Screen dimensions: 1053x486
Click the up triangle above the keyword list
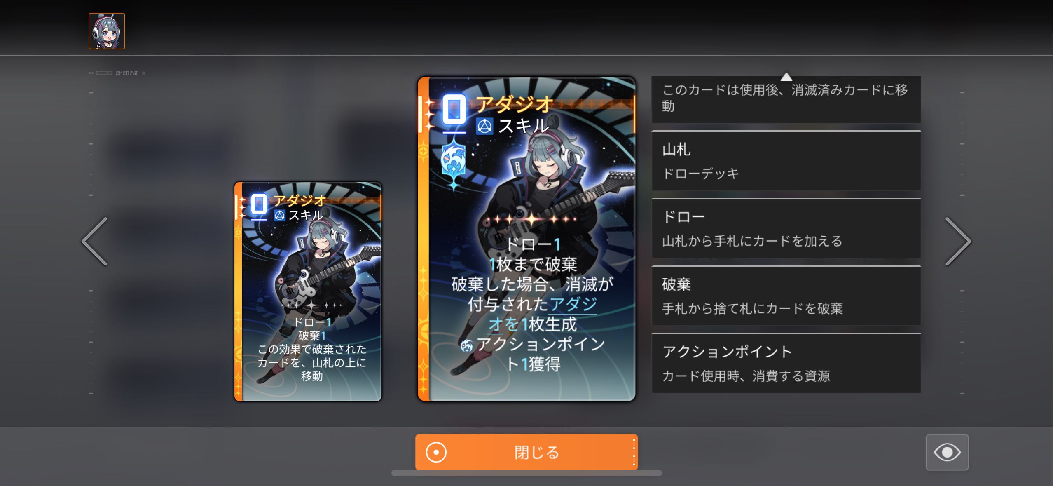[x=786, y=77]
